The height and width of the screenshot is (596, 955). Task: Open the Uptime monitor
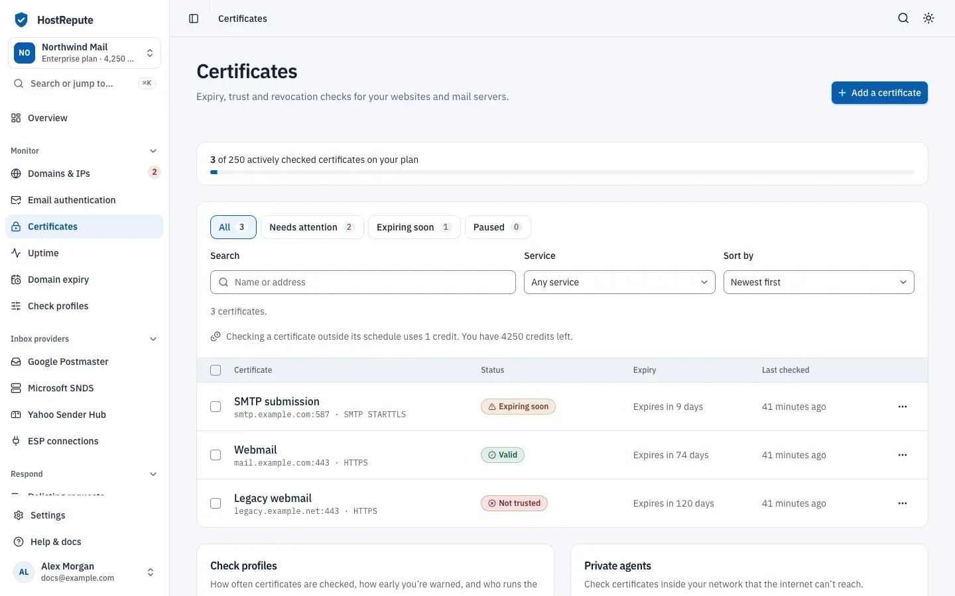point(84,253)
